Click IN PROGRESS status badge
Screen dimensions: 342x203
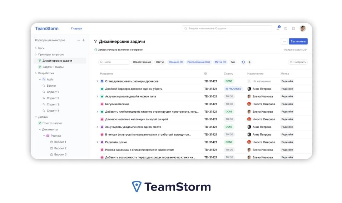click(x=233, y=89)
